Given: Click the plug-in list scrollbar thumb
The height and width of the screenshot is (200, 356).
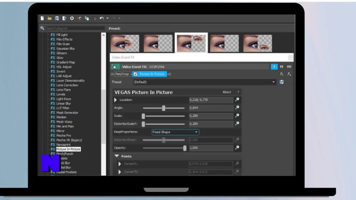Looking at the screenshot, I should pyautogui.click(x=104, y=116).
